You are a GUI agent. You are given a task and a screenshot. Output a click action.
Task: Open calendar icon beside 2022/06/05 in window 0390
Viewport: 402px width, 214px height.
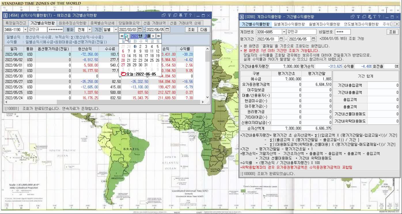[x=313, y=39]
